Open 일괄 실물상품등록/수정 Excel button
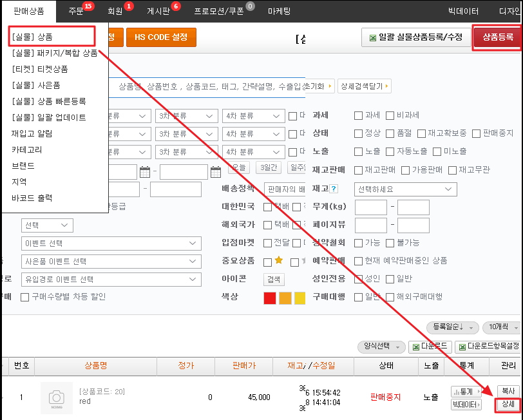Image resolution: width=523 pixels, height=420 pixels. [x=414, y=38]
